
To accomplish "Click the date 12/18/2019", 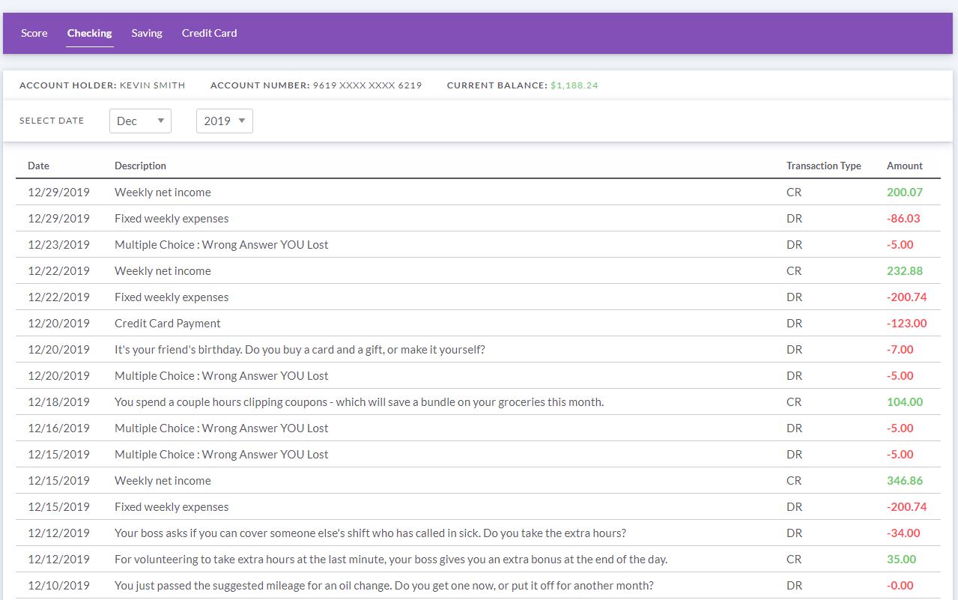I will point(58,401).
